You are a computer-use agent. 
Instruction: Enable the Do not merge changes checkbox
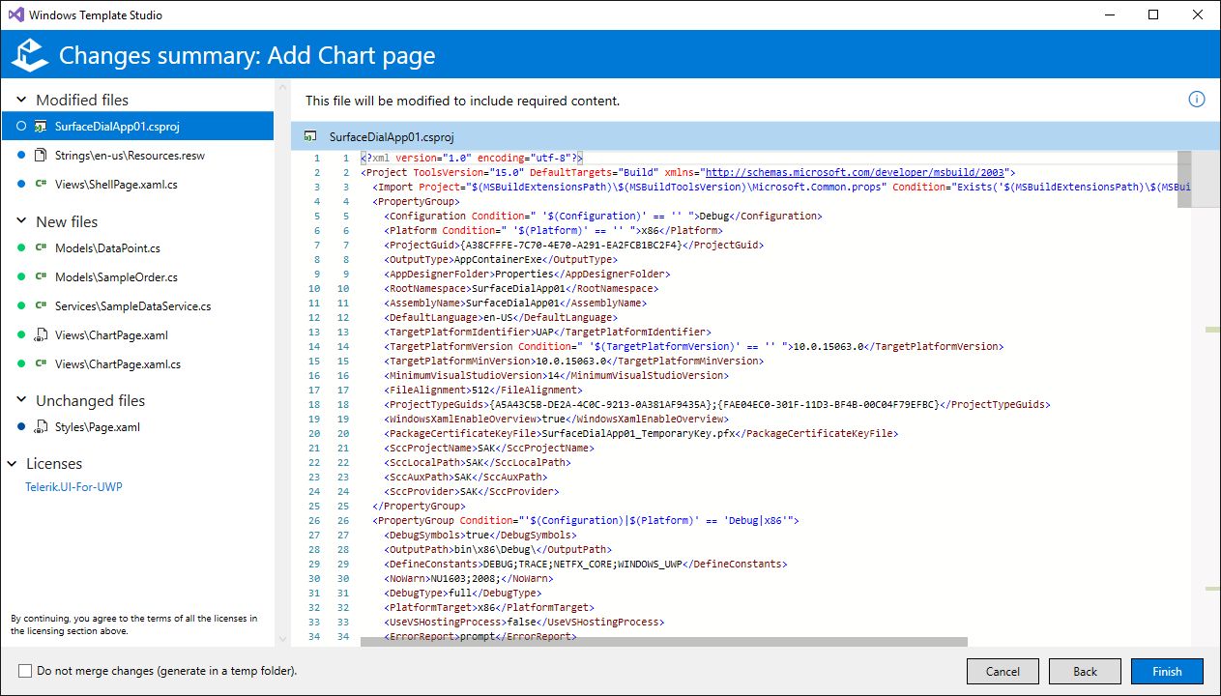pyautogui.click(x=25, y=671)
